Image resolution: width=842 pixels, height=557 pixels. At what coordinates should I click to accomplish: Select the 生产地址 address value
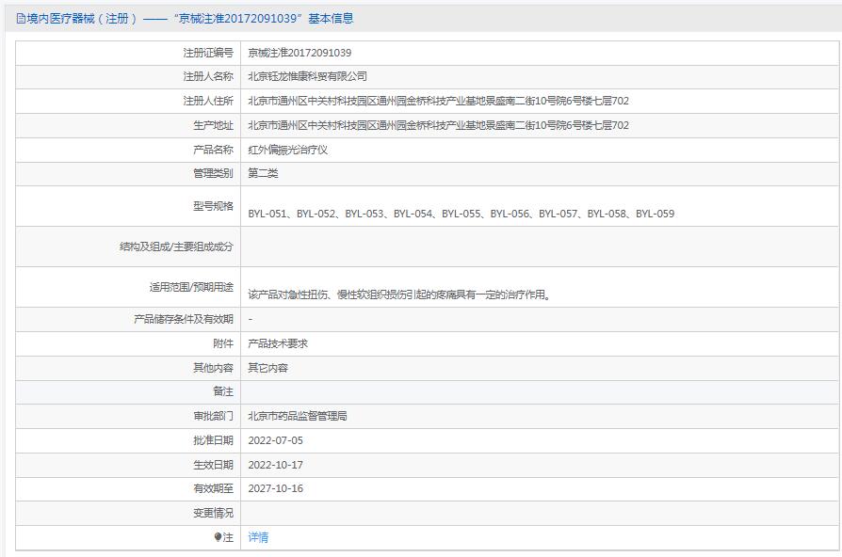438,125
